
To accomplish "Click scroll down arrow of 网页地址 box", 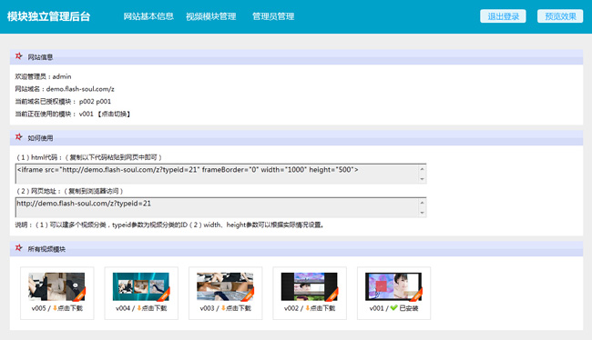I will [x=422, y=213].
